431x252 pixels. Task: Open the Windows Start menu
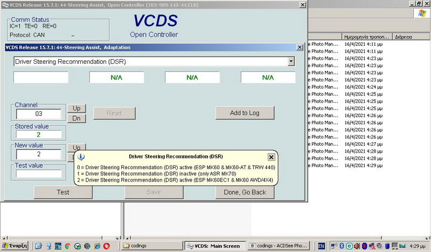[x=15, y=246]
